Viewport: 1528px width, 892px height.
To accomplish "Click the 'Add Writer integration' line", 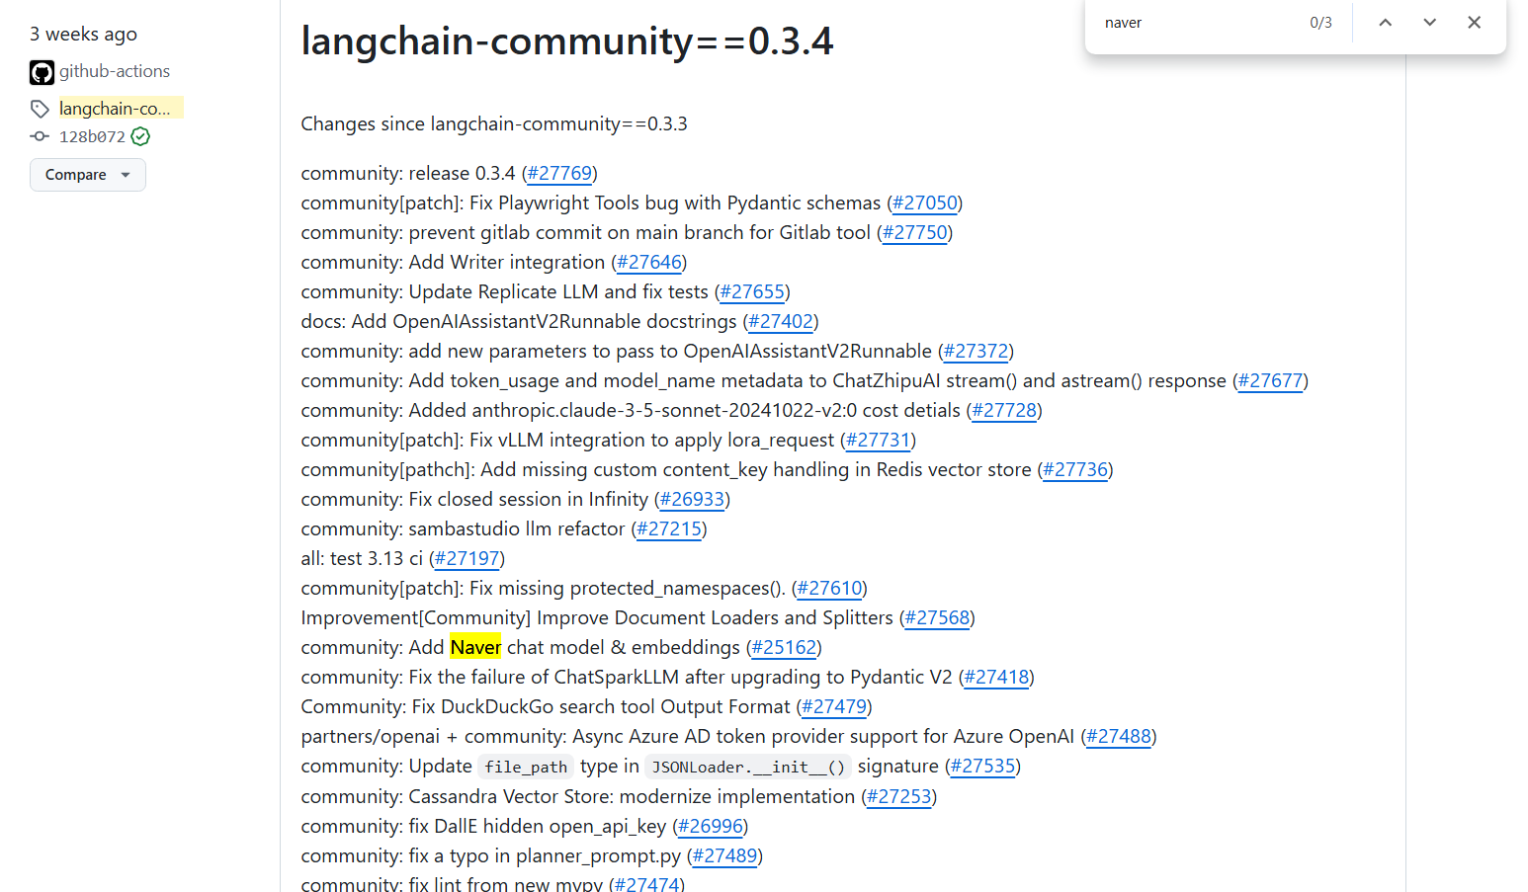I will tap(493, 263).
